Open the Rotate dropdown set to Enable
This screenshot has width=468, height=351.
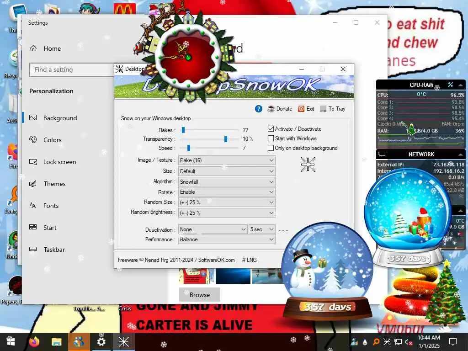227,192
